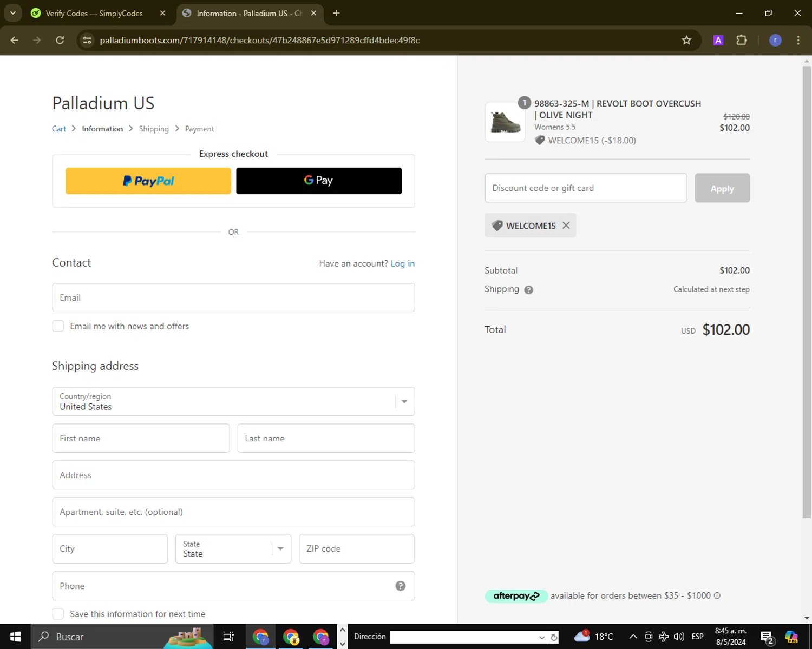
Task: Focus Apartment, suite, etc. field
Action: point(233,512)
